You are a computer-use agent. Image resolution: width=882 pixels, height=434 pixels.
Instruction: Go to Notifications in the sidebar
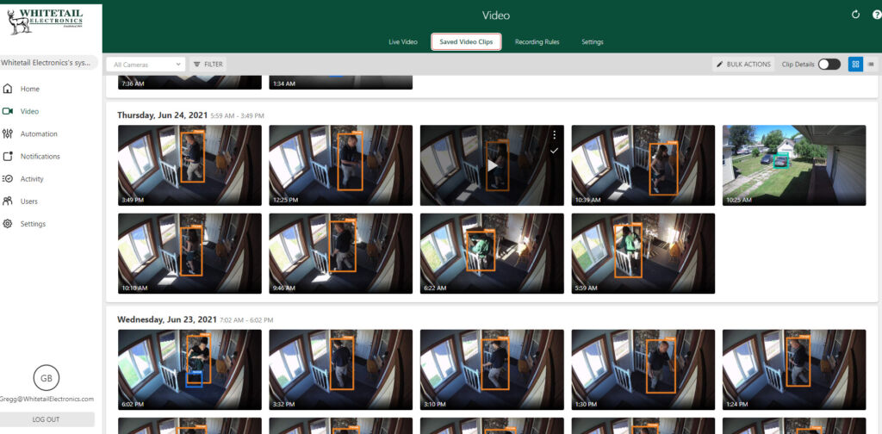[x=40, y=156]
